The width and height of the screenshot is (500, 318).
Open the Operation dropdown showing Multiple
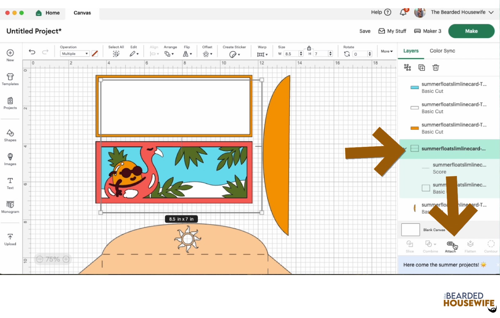[75, 54]
